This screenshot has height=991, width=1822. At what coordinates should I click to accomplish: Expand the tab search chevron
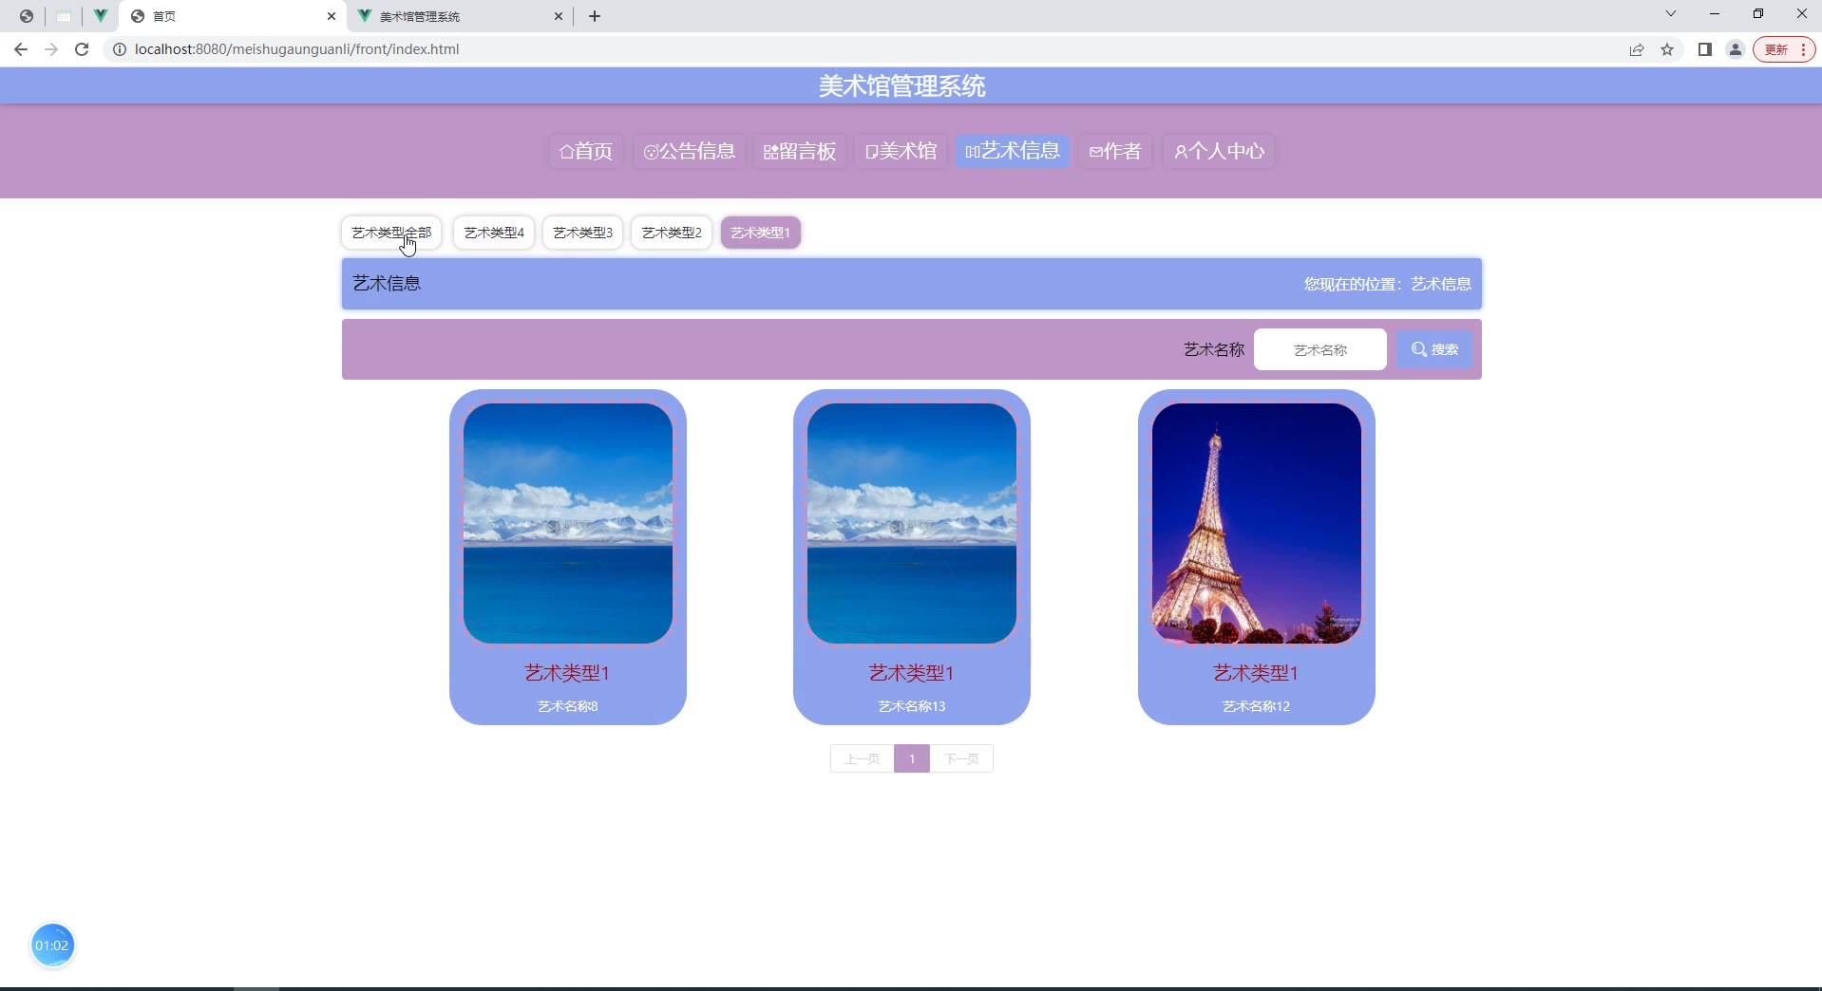click(1671, 14)
